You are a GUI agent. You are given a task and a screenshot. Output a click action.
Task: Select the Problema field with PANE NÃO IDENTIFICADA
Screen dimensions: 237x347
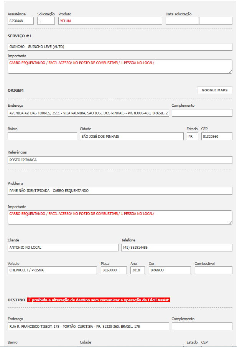coord(120,191)
